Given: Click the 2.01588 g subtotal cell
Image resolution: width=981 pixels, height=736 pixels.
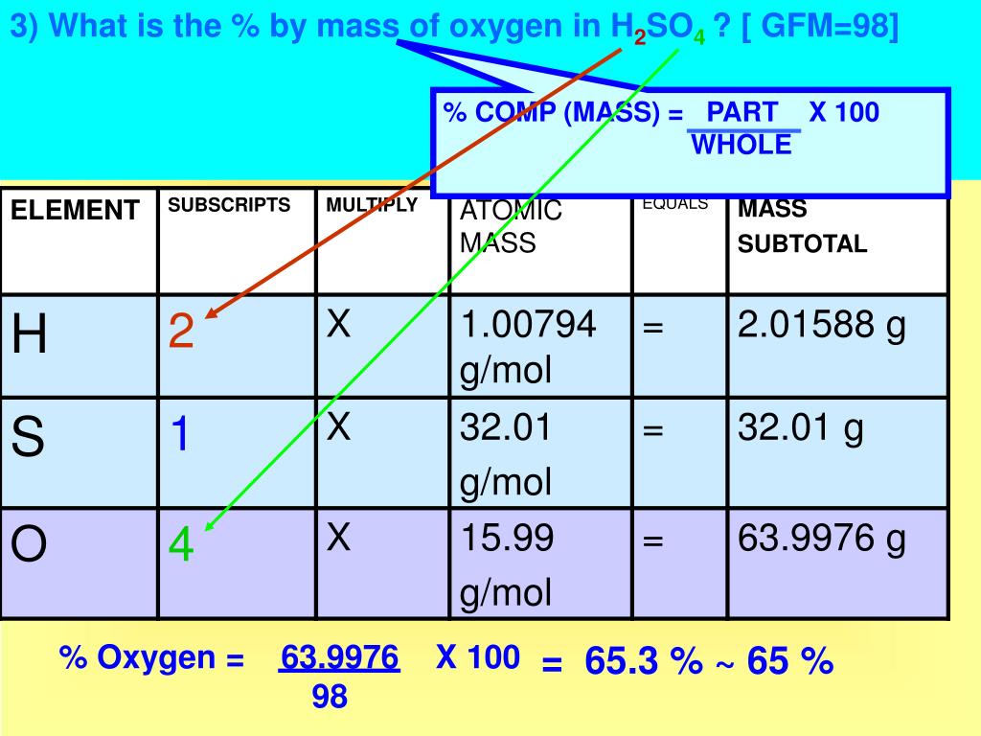Looking at the screenshot, I should click(837, 346).
